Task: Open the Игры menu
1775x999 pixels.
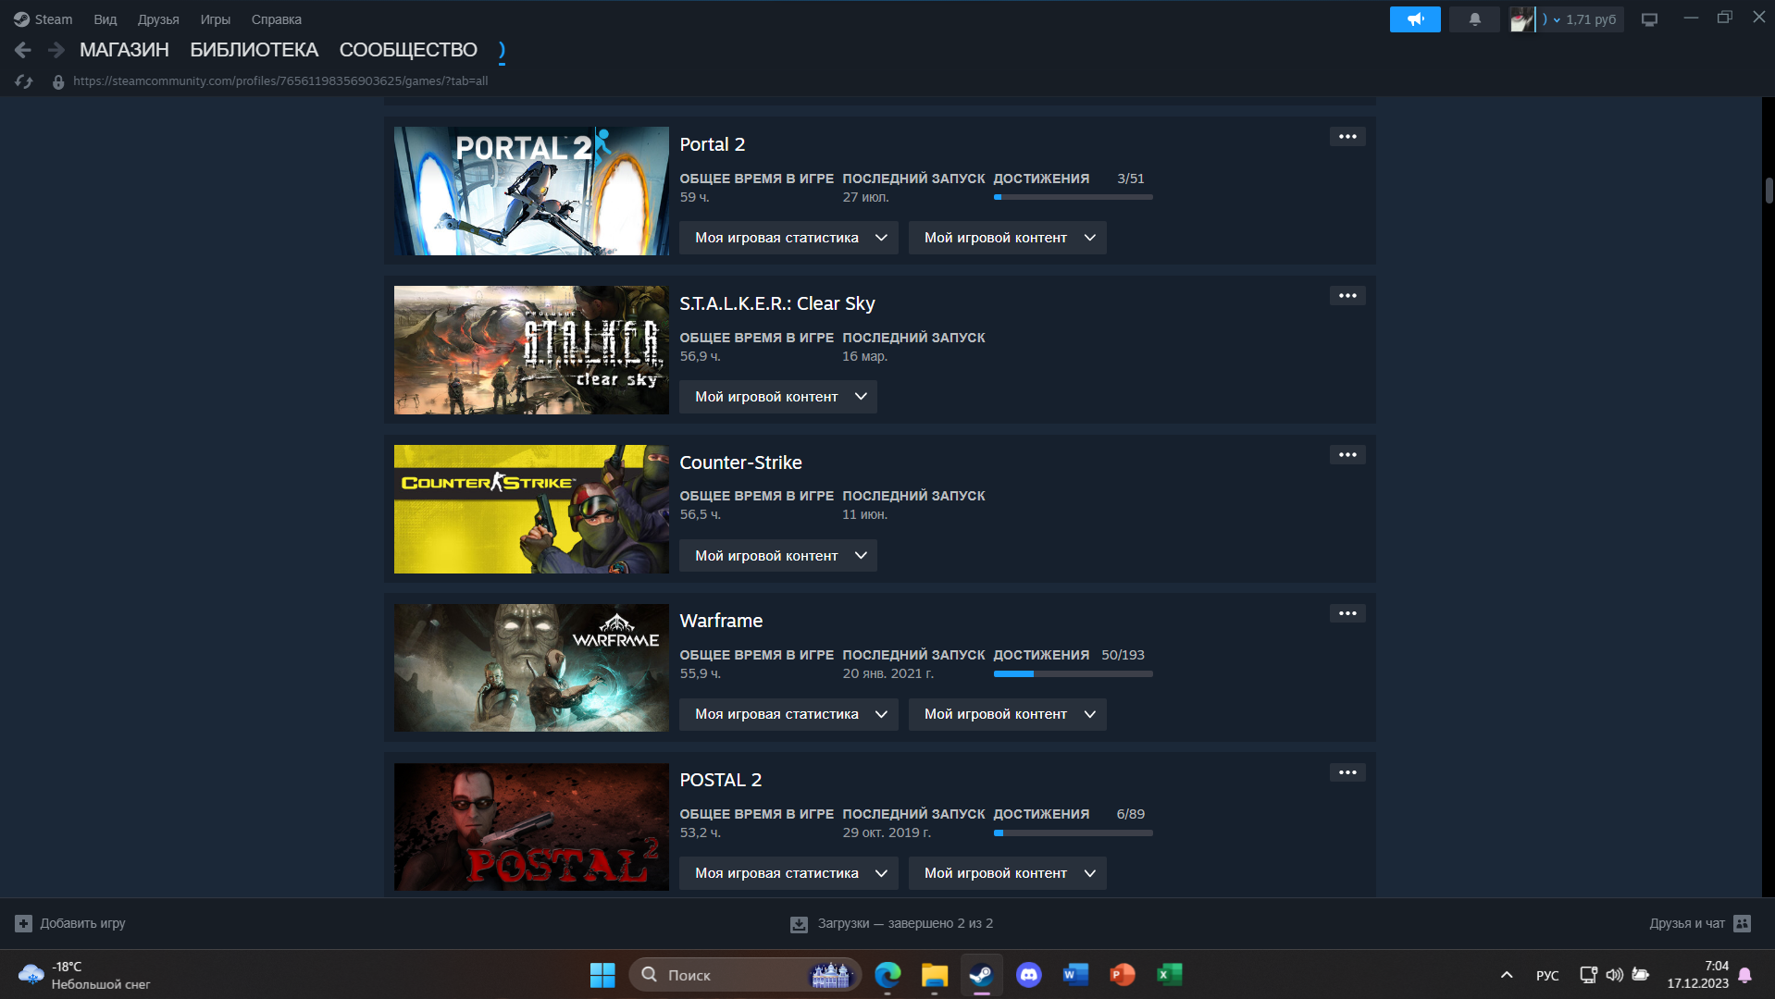Action: coord(216,19)
